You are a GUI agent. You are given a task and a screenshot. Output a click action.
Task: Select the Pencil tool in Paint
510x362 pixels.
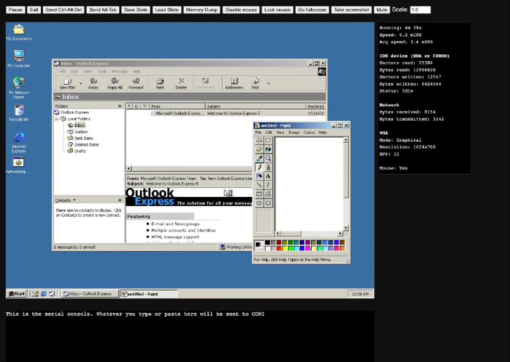click(259, 167)
